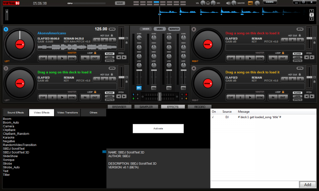Screen dimensions: 319x191
Task: Click channel 2 HIGH EQ knob
Action: click(x=154, y=47)
